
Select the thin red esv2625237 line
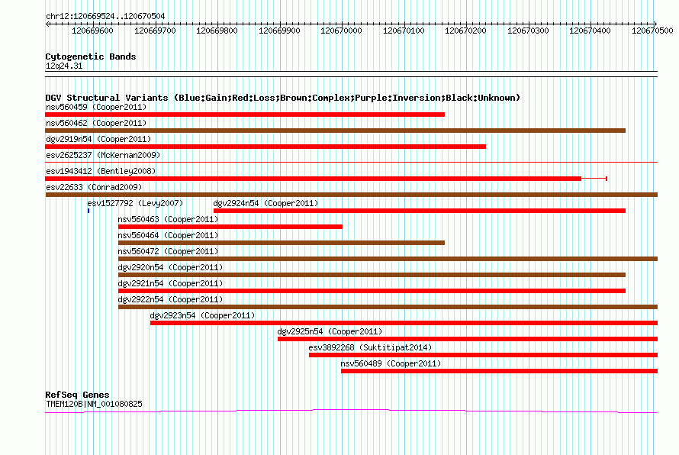pos(352,163)
